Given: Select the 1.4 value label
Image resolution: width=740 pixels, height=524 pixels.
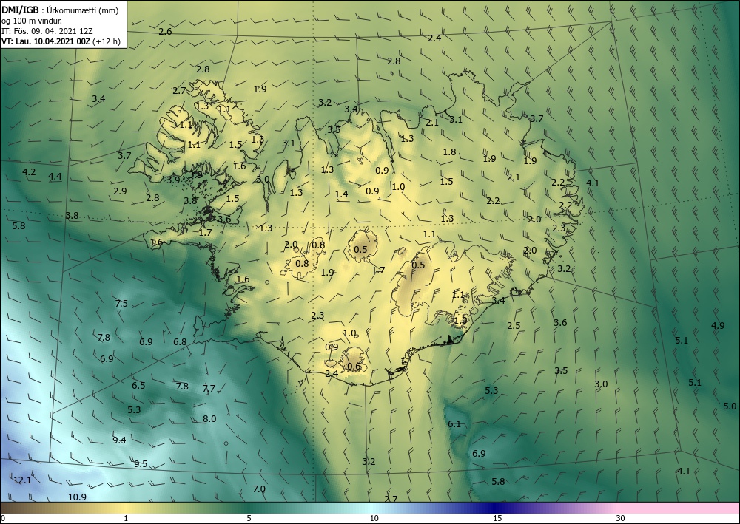Looking at the screenshot, I should coord(341,194).
